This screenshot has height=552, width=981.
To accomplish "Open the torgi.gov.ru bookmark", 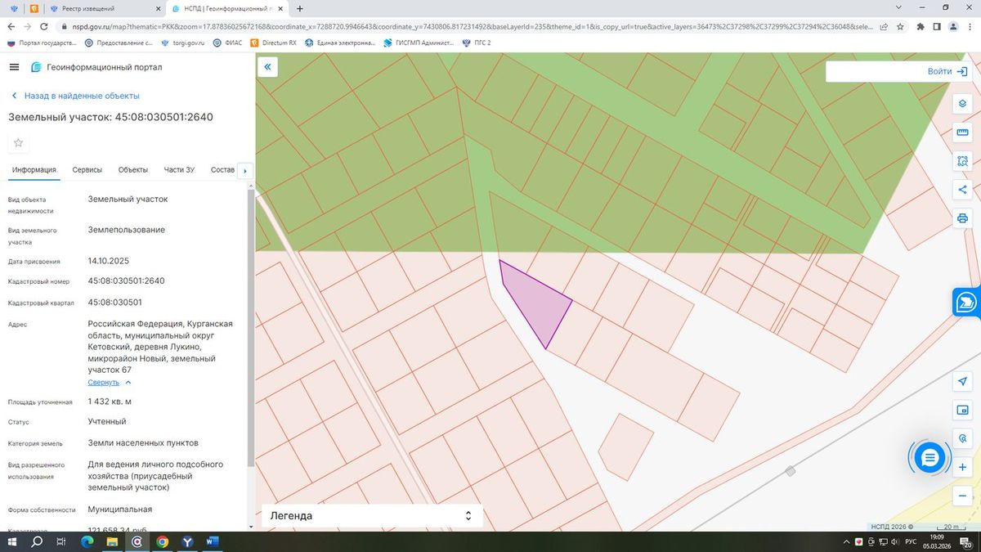I will point(182,43).
